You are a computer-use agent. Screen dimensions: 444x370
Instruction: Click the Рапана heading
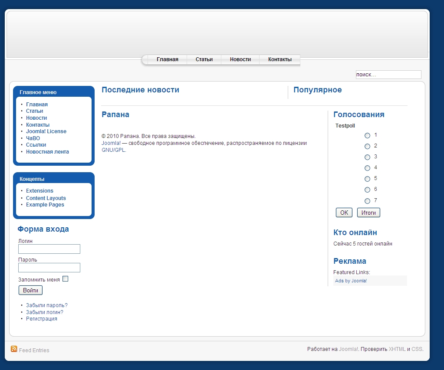(x=115, y=115)
